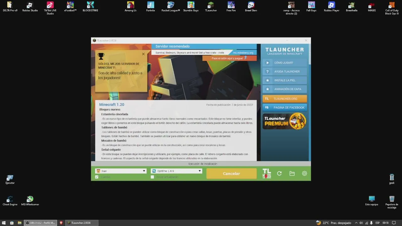Open the Brawlhalla desktop icon
Viewport: 402px width, 226px height.
352,7
